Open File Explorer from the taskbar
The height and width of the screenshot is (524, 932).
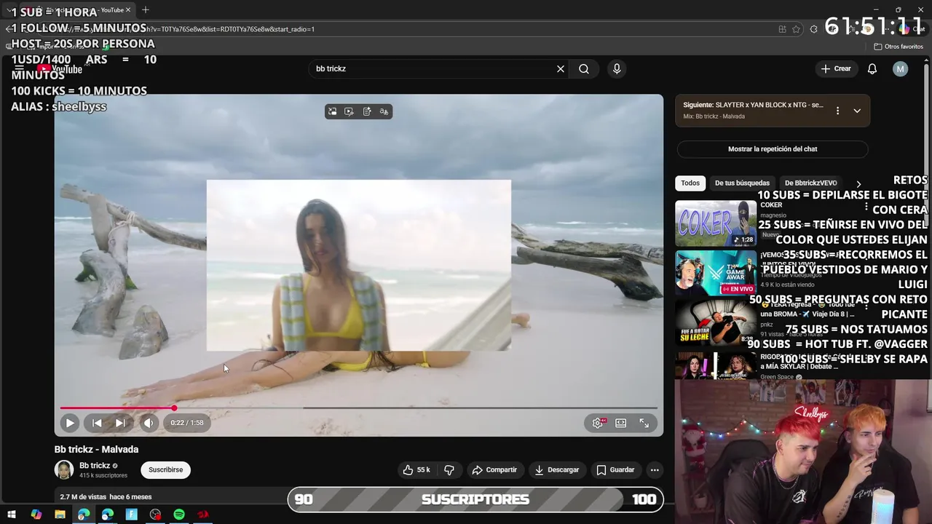(60, 515)
